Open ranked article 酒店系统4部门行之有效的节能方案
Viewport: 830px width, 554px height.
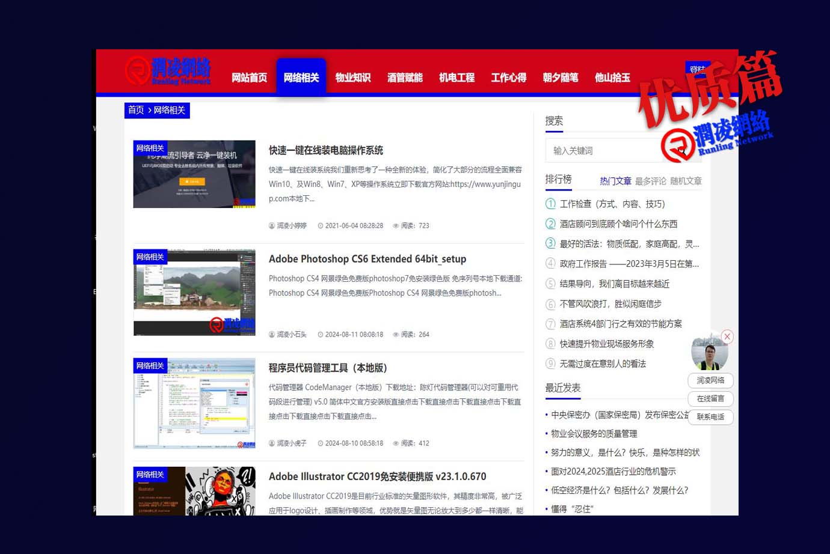point(621,324)
